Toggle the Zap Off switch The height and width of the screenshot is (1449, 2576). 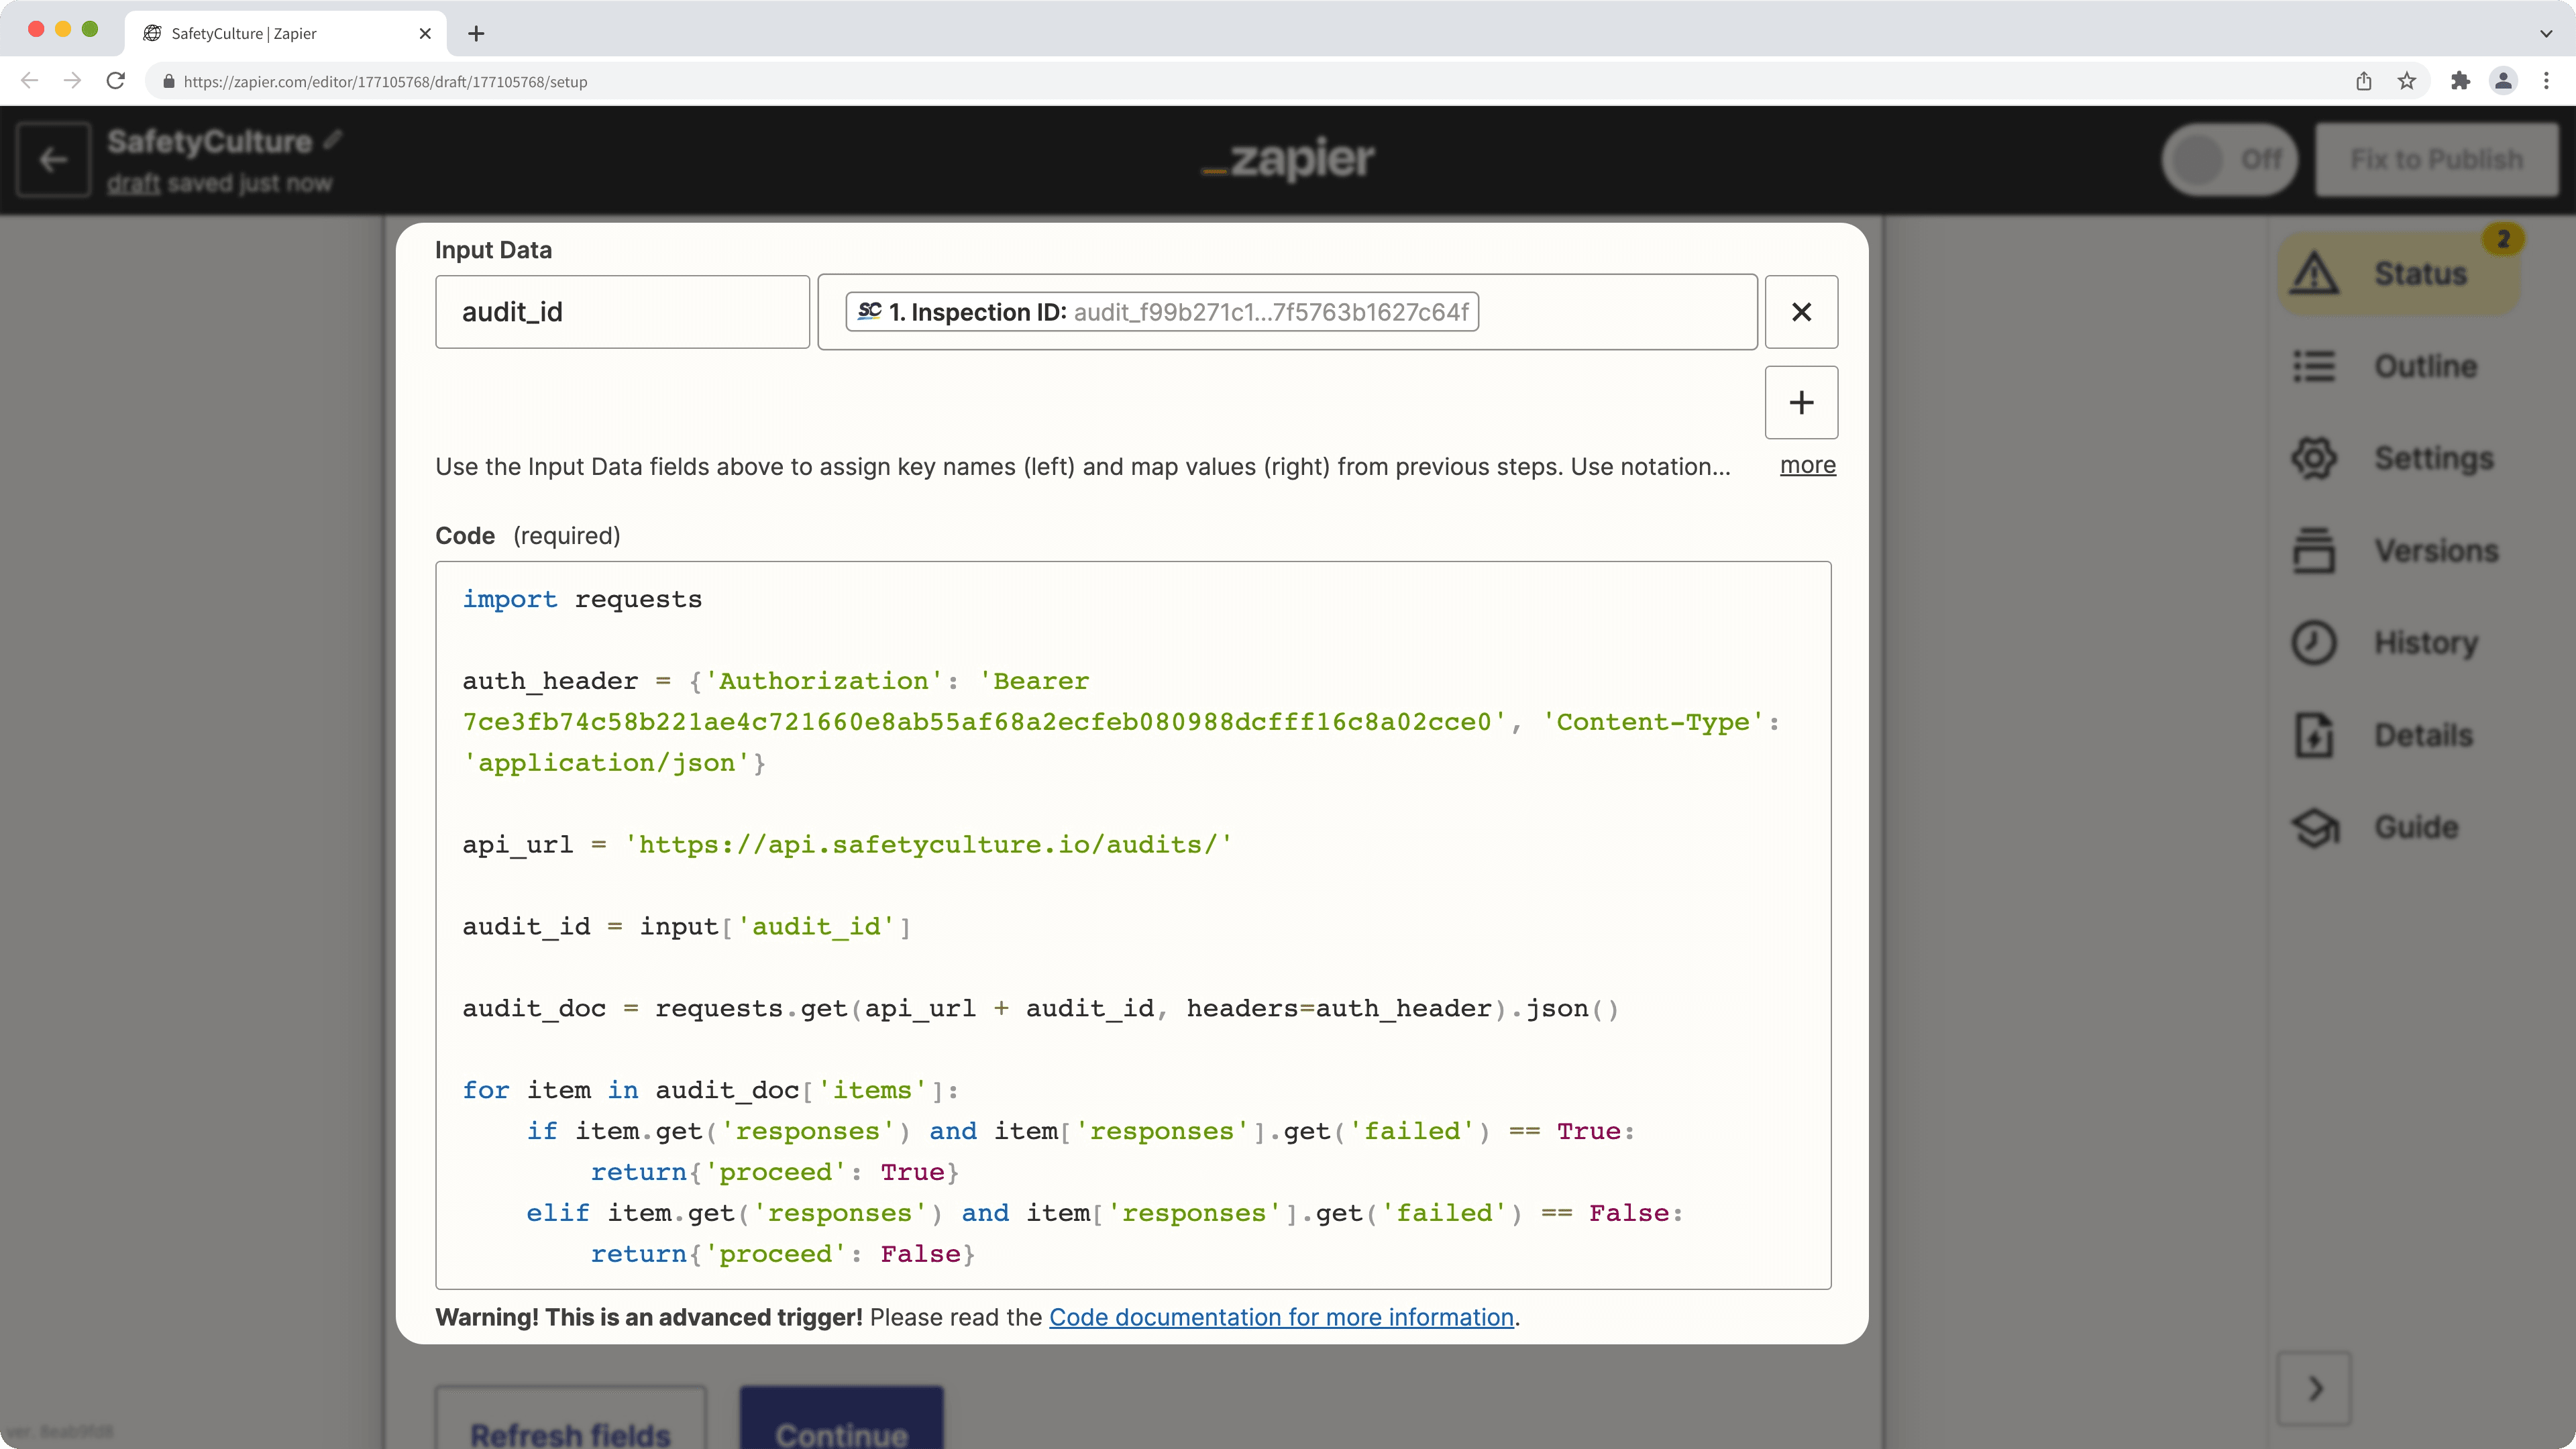[x=2229, y=159]
